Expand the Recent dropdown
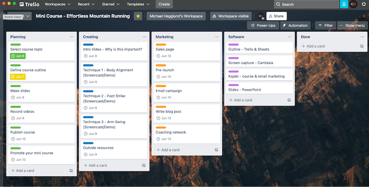 click(86, 4)
